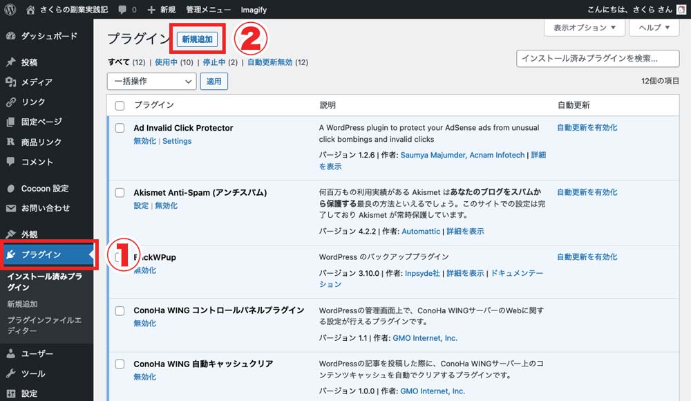Click the 新規追加 button beside page title
This screenshot has width=691, height=401.
pos(198,39)
